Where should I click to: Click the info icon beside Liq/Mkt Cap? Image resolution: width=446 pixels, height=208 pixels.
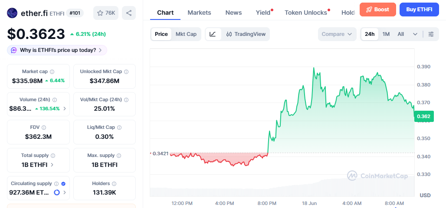(119, 128)
